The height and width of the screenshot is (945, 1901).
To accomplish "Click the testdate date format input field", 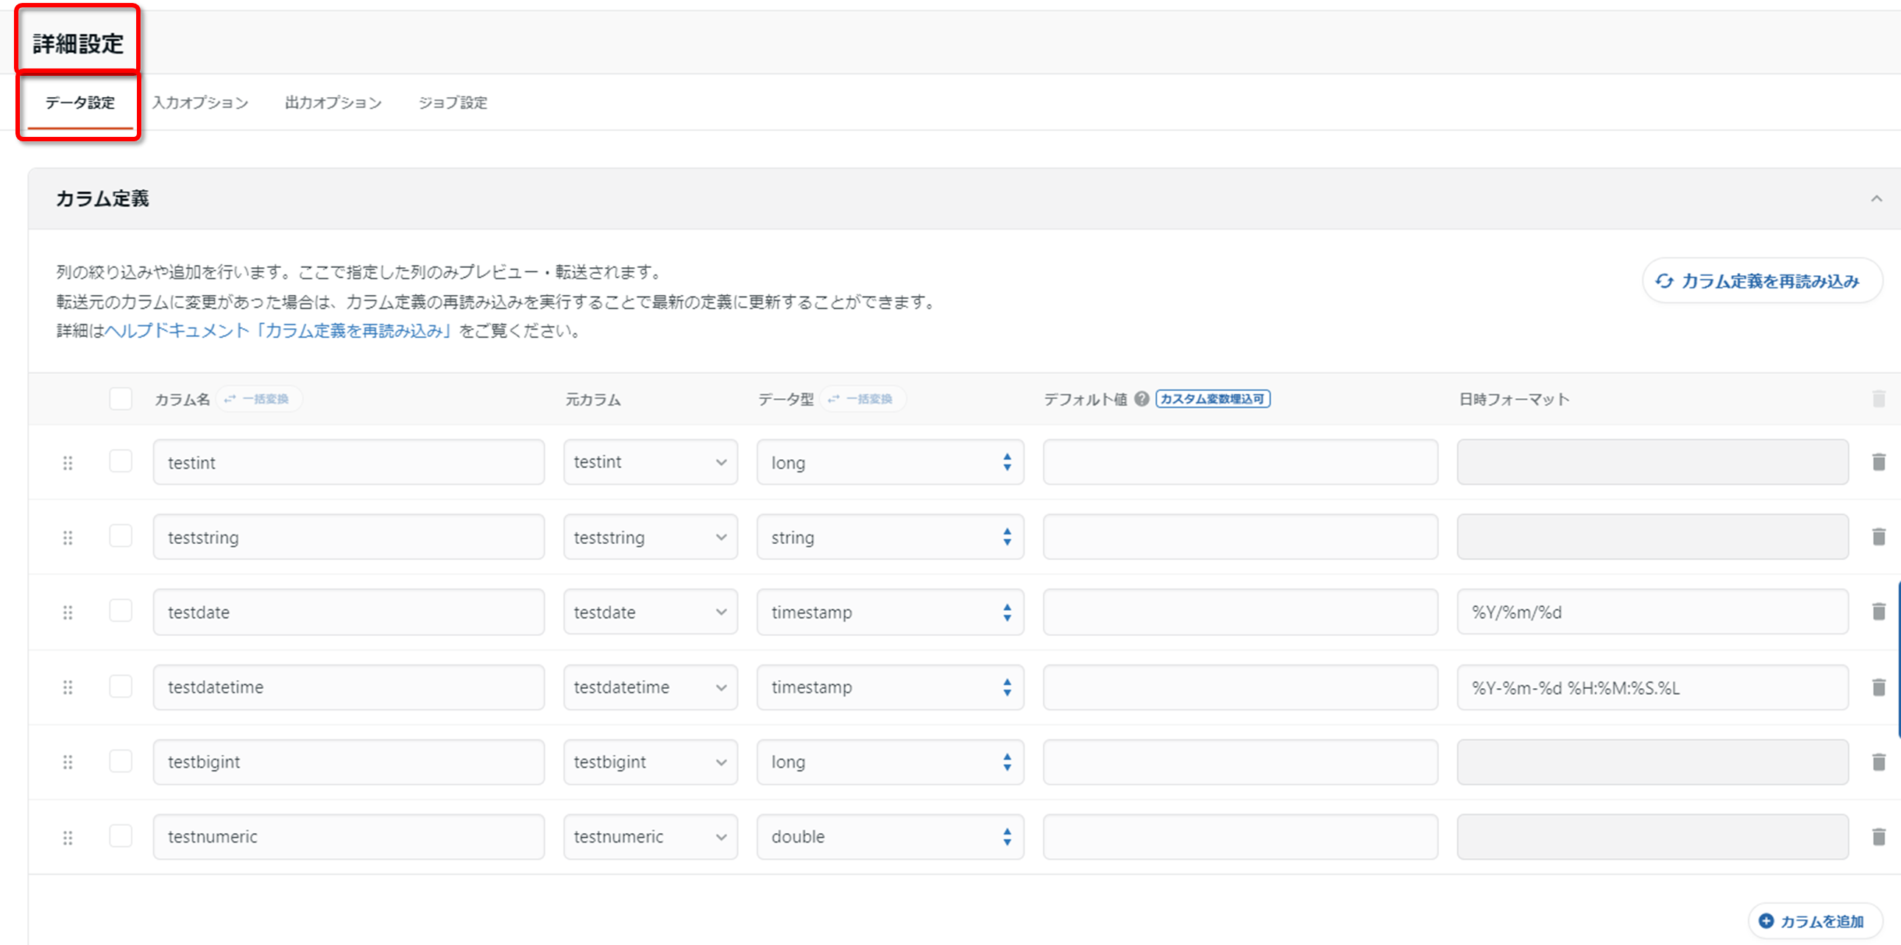I will 1652,612.
